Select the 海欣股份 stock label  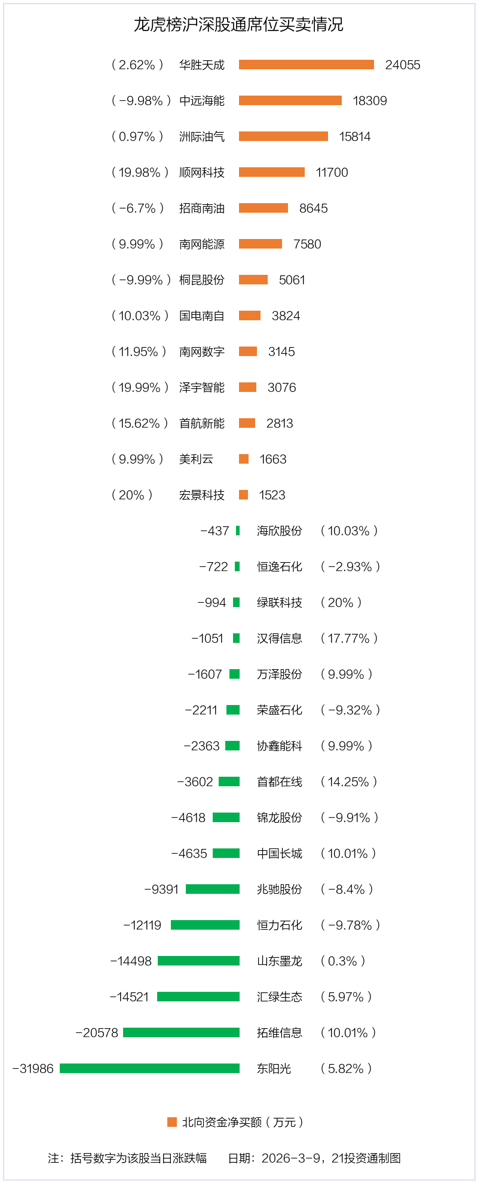coord(280,531)
